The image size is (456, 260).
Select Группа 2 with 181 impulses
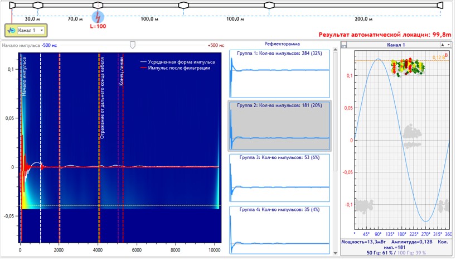click(279, 126)
